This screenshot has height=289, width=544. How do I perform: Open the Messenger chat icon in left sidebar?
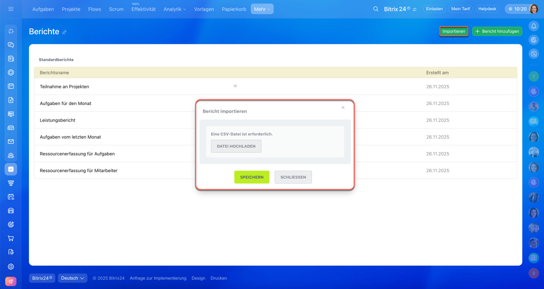[11, 45]
